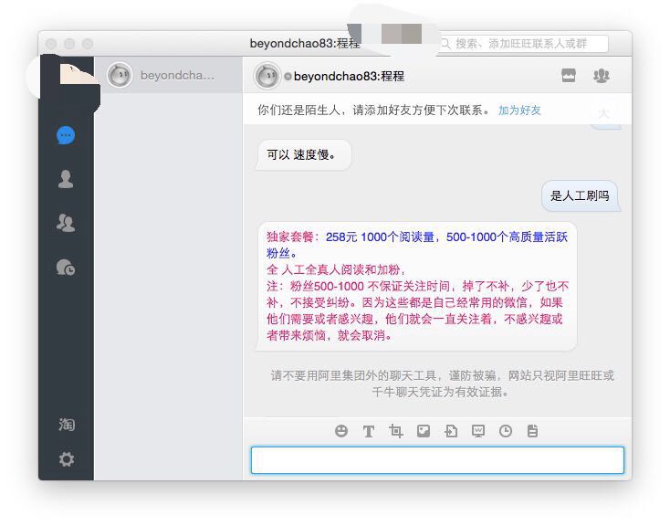
Task: Click the 独家套餐 258元 package message
Action: (416, 286)
